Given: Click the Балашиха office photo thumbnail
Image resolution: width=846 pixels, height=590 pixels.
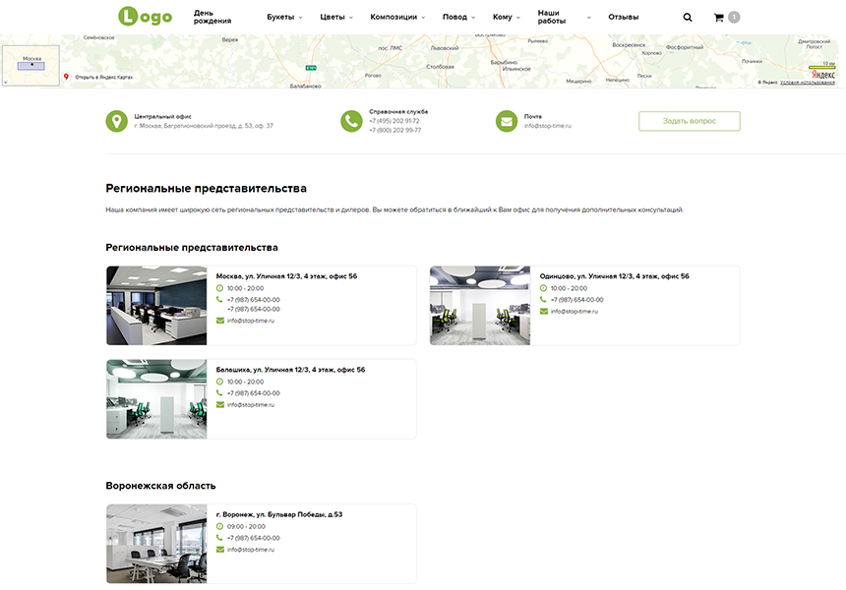Looking at the screenshot, I should click(156, 398).
